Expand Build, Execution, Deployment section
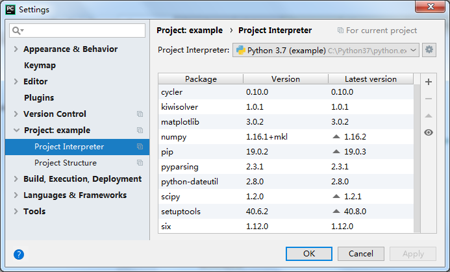The image size is (450, 272). click(x=16, y=179)
